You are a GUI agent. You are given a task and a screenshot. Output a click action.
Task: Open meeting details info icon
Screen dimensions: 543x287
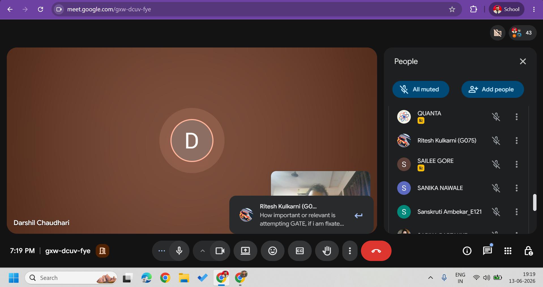coord(467,251)
